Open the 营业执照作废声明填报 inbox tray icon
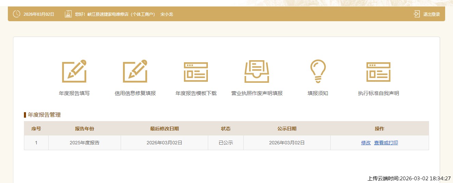This screenshot has width=453, height=183. click(x=257, y=71)
